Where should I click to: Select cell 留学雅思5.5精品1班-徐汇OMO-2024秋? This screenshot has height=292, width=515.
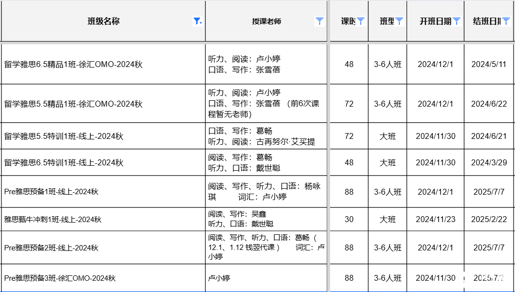pos(103,103)
